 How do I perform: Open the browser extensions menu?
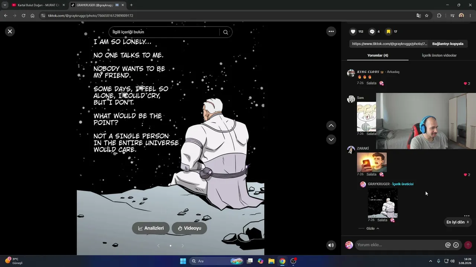[x=439, y=16]
